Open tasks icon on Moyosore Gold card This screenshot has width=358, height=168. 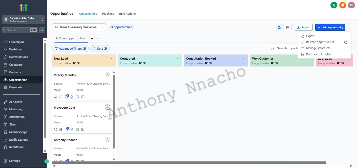(77, 129)
